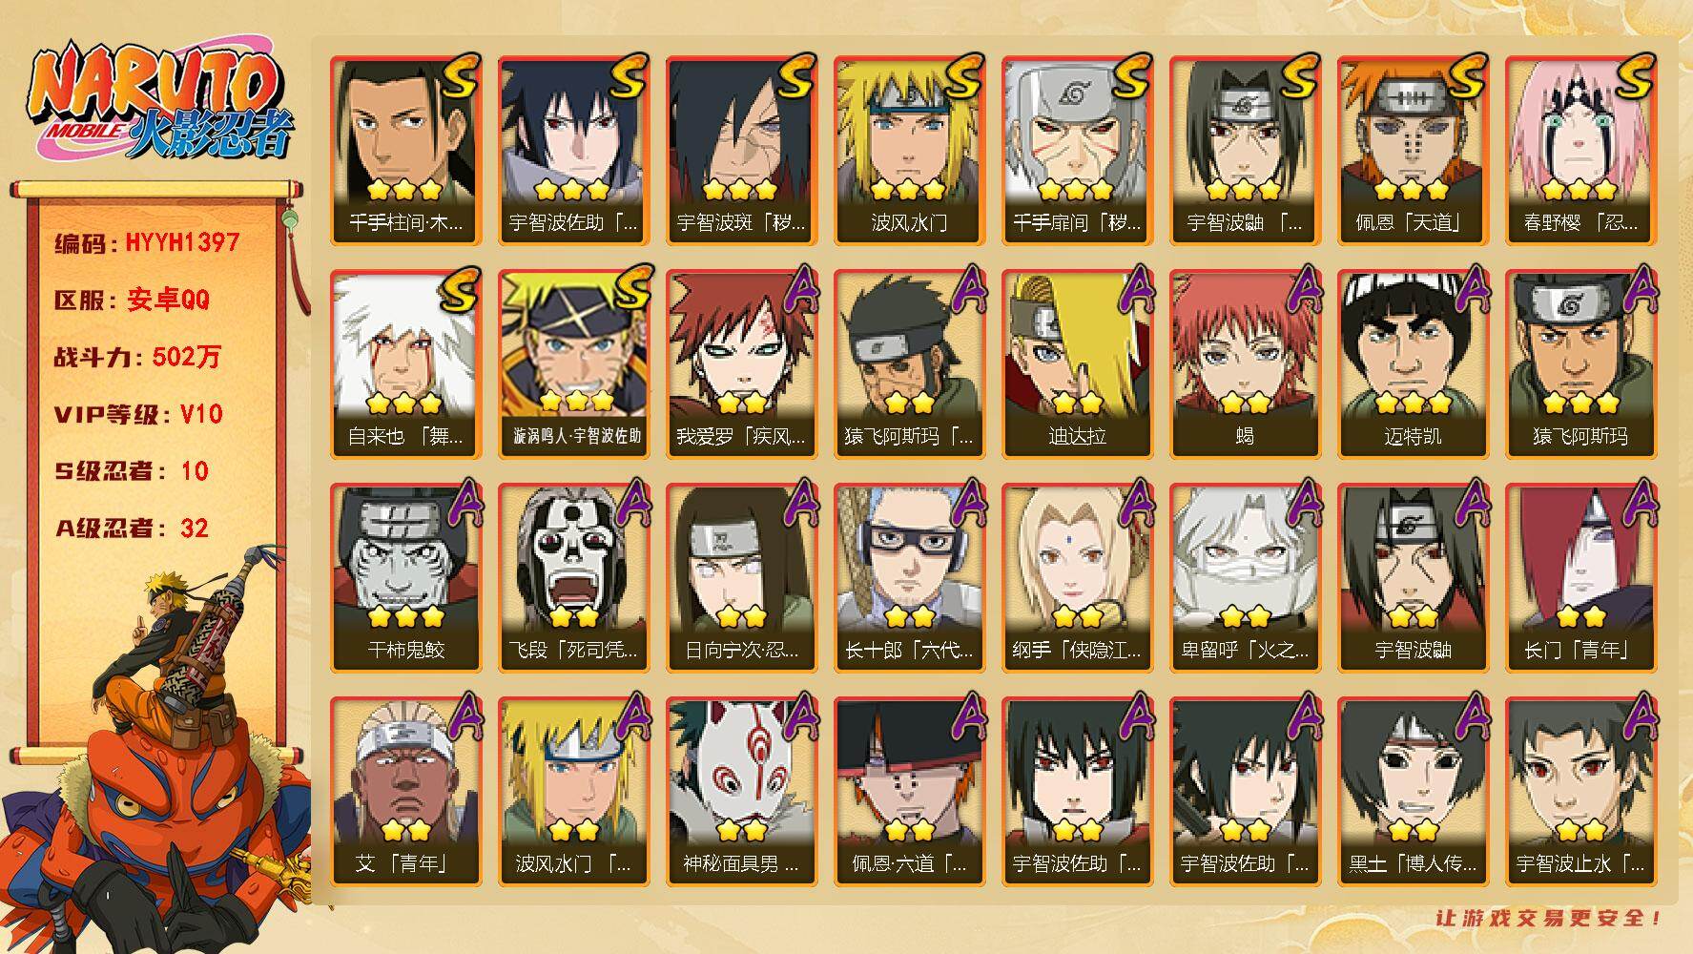Select the 艾「青年」 character card
Viewport: 1693px width, 954px height.
405,792
